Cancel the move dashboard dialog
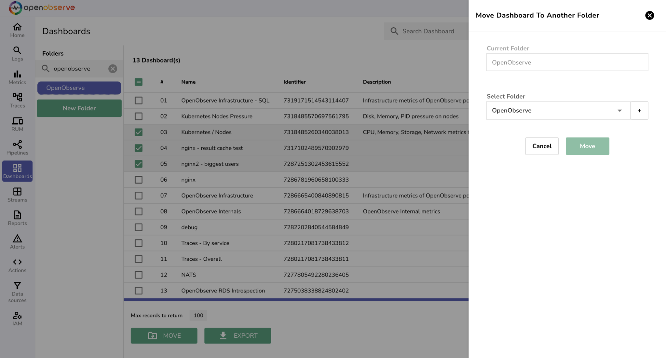This screenshot has height=358, width=666. [542, 146]
